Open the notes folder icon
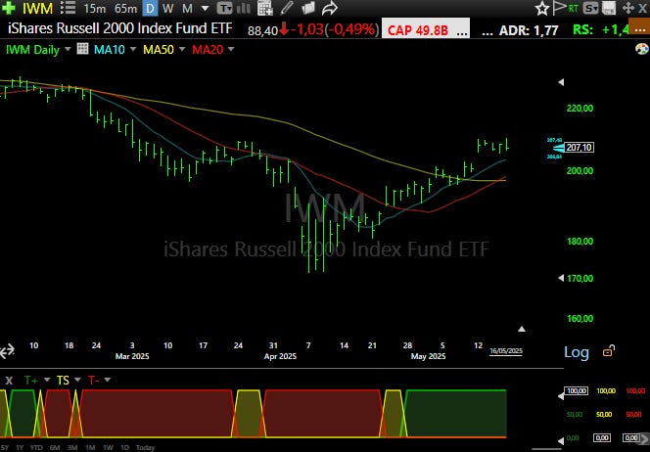 [x=308, y=8]
